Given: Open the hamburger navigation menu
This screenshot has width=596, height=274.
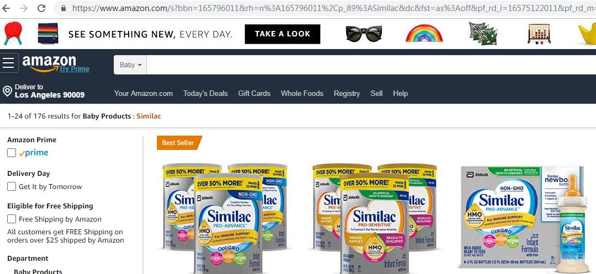Looking at the screenshot, I should (x=8, y=63).
